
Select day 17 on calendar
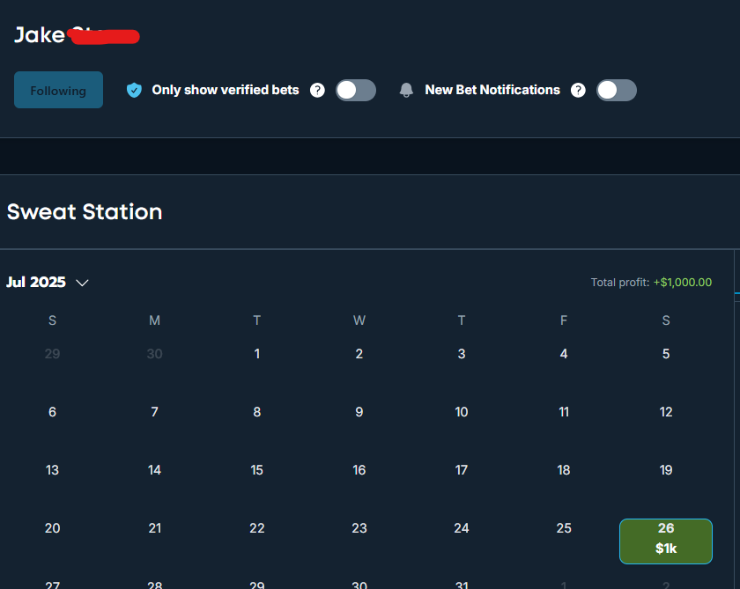click(x=462, y=469)
